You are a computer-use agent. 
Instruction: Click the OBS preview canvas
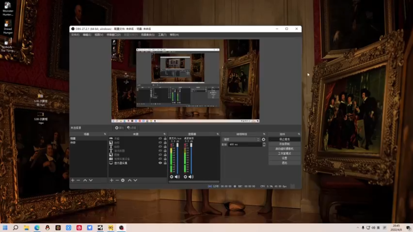point(185,81)
